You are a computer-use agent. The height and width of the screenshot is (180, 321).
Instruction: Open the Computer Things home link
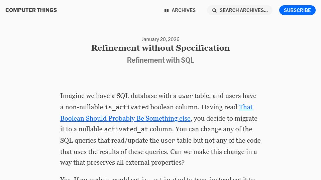point(31,10)
